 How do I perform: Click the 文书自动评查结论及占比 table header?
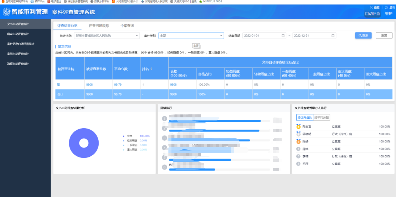pyautogui.click(x=280, y=62)
